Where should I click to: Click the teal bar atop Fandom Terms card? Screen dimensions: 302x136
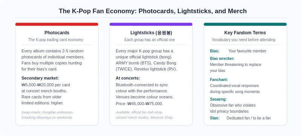pos(245,24)
